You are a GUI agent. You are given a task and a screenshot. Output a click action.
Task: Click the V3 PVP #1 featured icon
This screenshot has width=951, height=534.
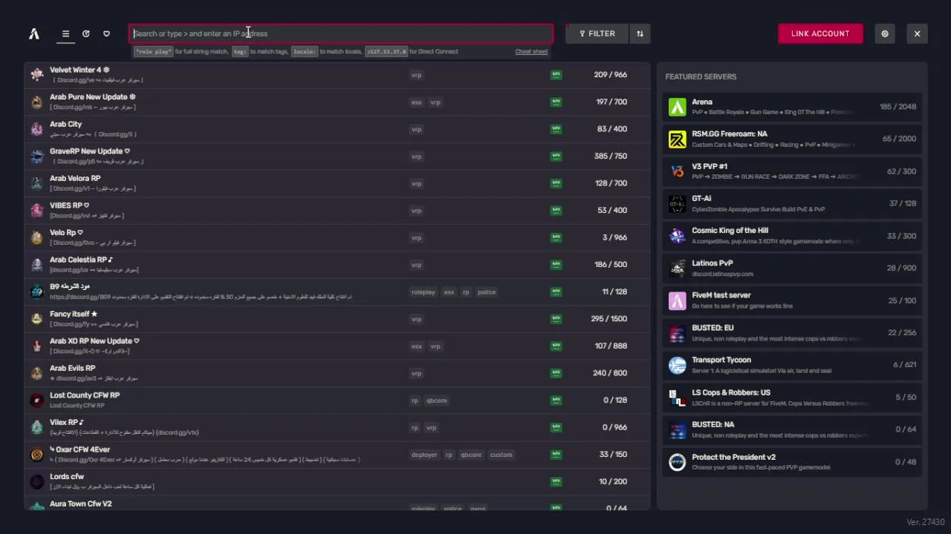point(677,171)
